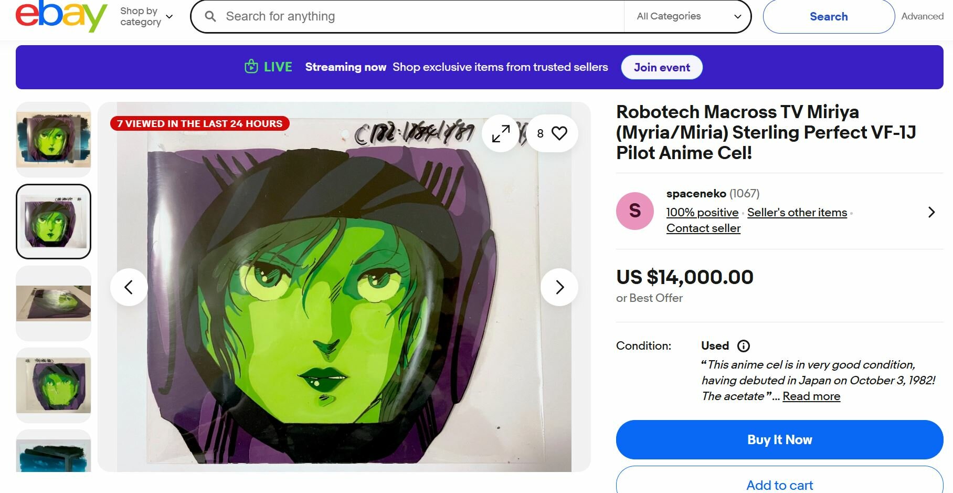Click Read more in condition description

(x=811, y=396)
